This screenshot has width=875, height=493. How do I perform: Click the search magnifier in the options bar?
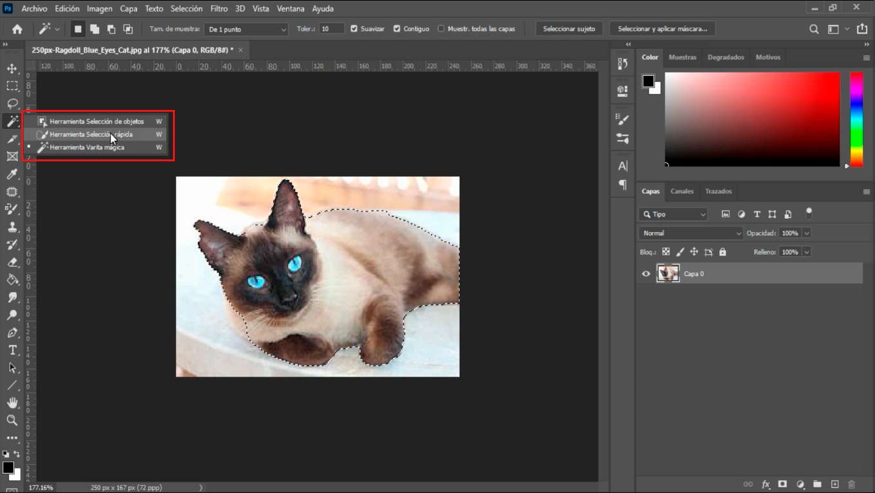(814, 29)
